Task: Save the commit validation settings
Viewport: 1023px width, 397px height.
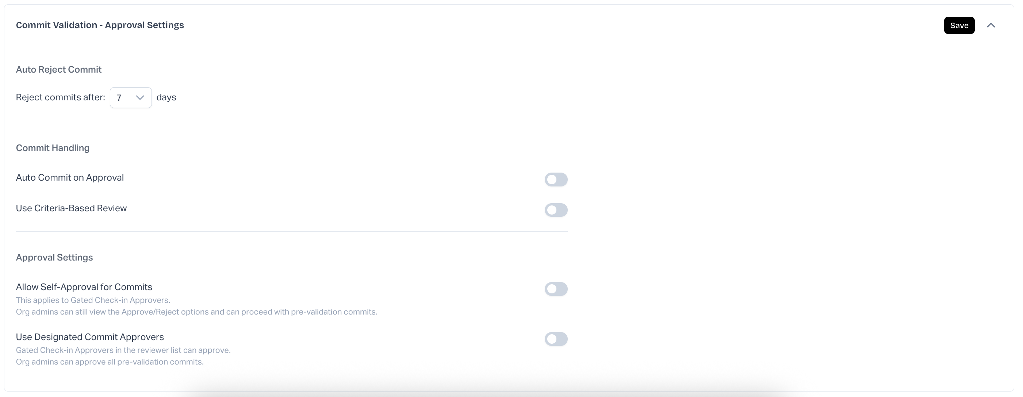Action: [x=959, y=26]
